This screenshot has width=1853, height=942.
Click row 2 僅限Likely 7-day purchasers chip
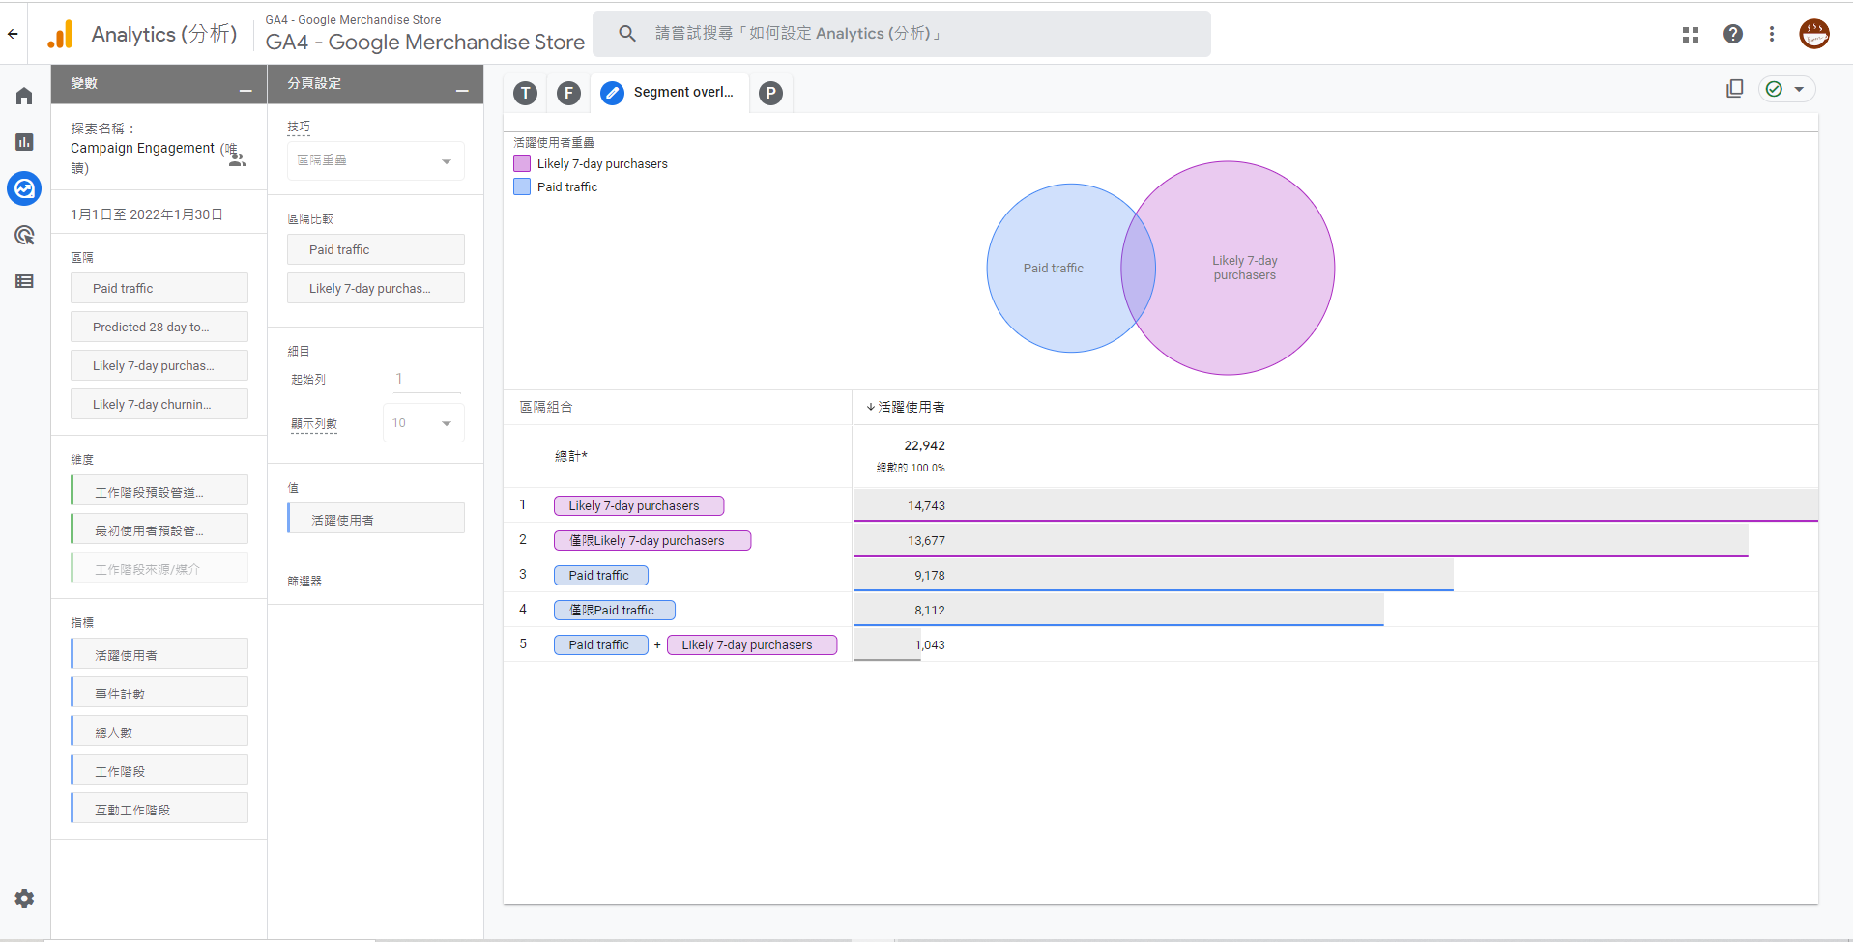point(652,540)
